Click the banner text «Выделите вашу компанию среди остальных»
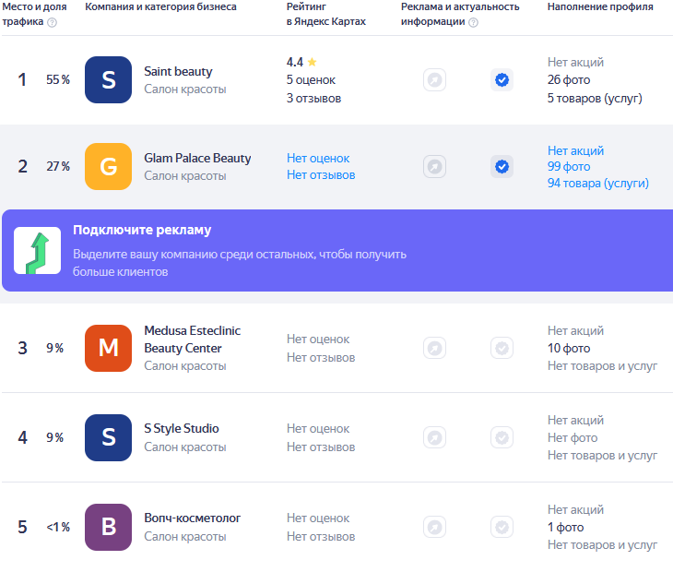Image resolution: width=673 pixels, height=572 pixels. coord(194,255)
